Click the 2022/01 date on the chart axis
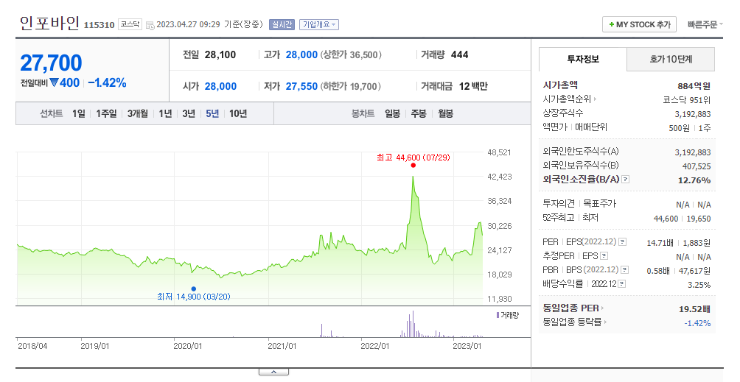The width and height of the screenshot is (740, 382). pos(374,346)
